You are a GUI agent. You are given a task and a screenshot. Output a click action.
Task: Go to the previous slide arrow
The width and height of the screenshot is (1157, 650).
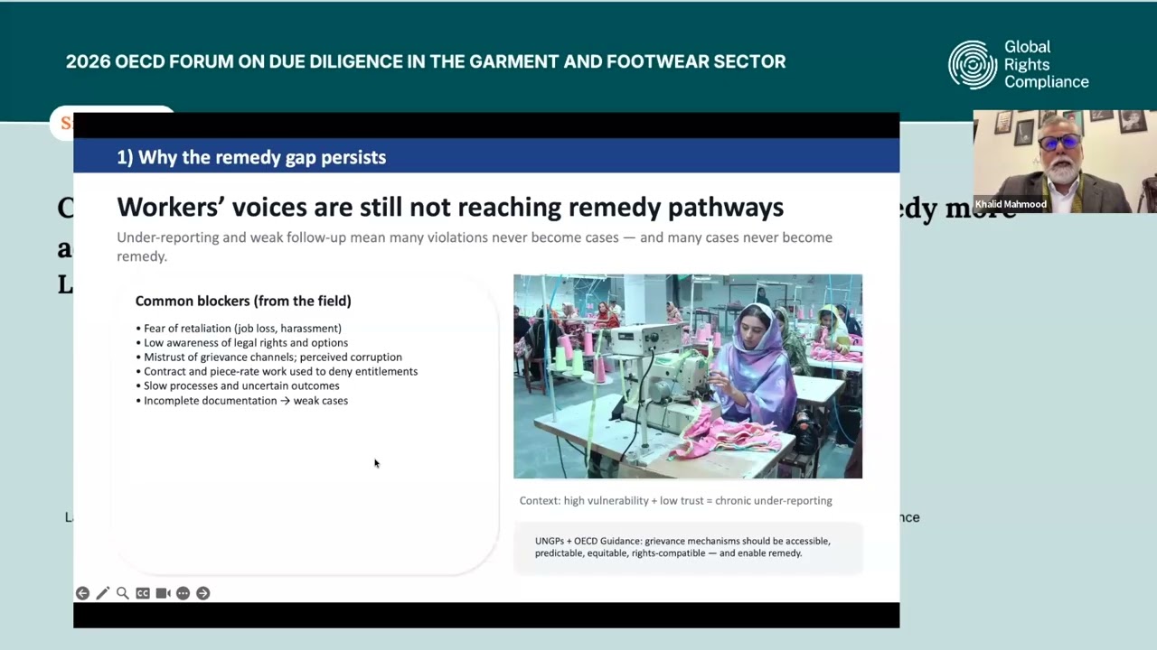coord(82,593)
